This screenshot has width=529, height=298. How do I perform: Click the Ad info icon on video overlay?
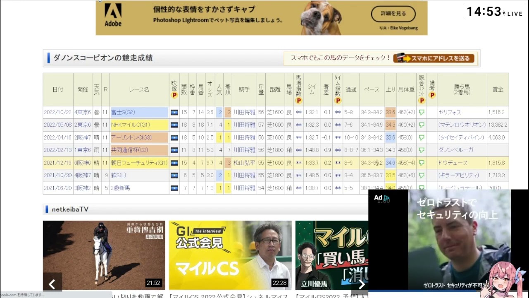pyautogui.click(x=386, y=198)
